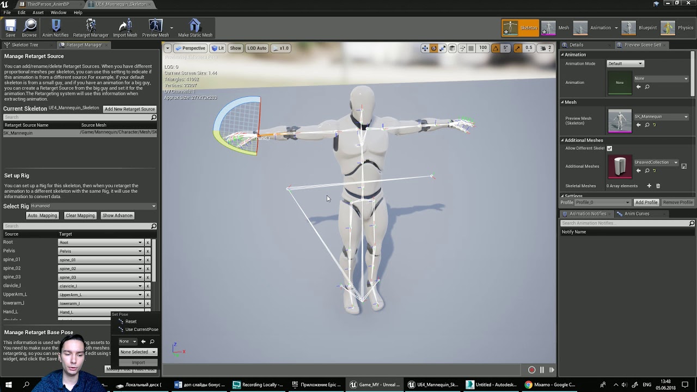Toggle Lit view mode button
The image size is (697, 392).
click(x=218, y=48)
